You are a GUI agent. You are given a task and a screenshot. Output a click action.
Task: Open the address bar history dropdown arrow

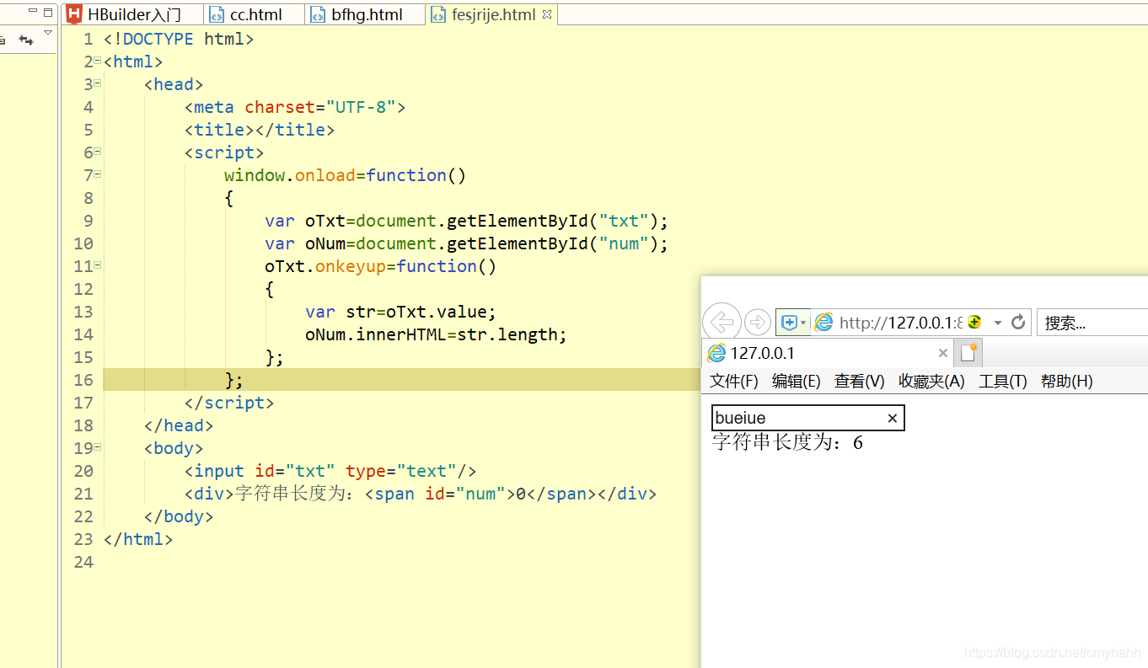(998, 323)
